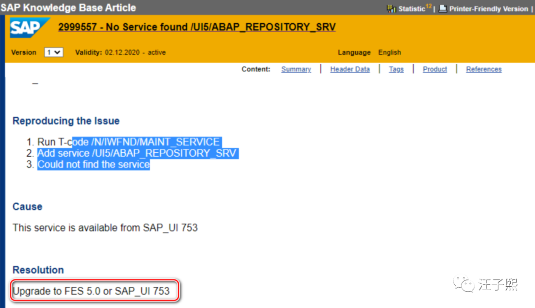Click step 'Could not find the service'
This screenshot has height=308, width=535.
[x=94, y=164]
